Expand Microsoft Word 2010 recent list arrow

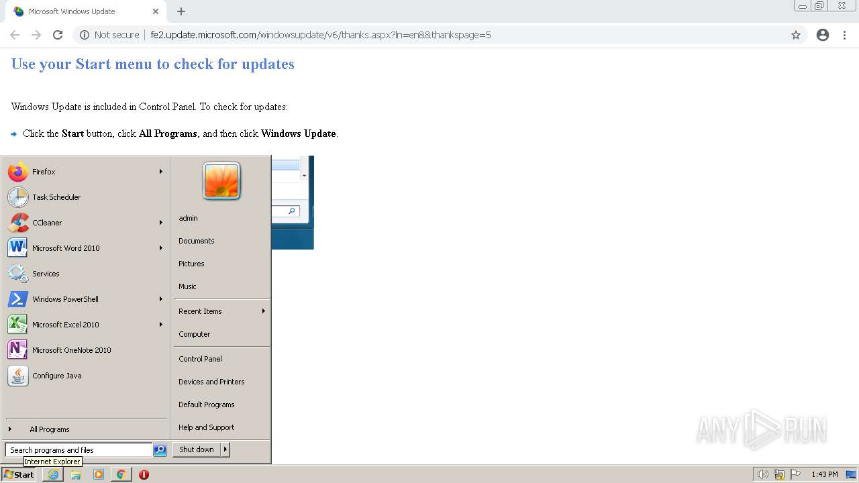161,248
